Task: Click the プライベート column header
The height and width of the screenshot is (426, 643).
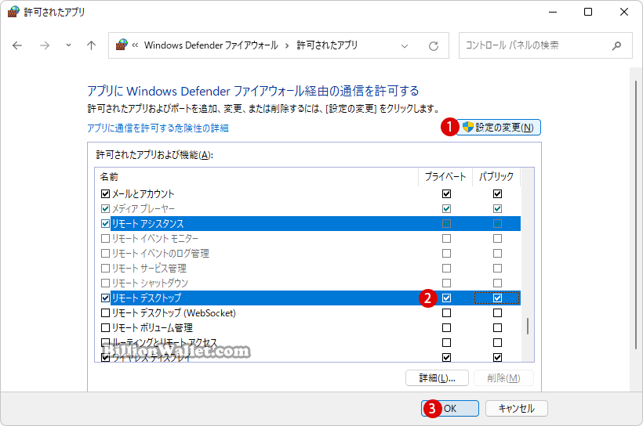Action: (x=445, y=177)
